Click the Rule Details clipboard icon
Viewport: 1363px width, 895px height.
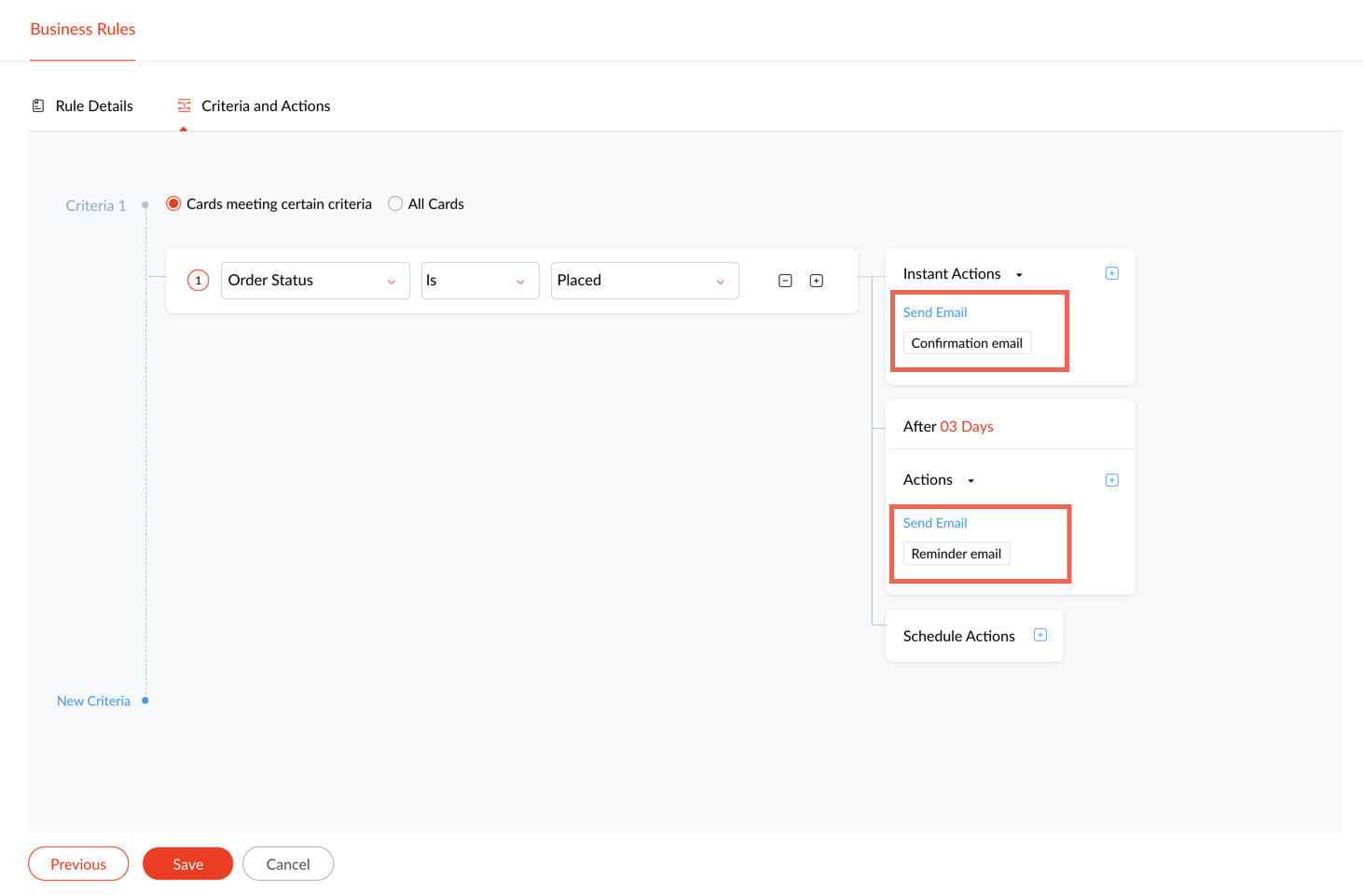point(38,105)
